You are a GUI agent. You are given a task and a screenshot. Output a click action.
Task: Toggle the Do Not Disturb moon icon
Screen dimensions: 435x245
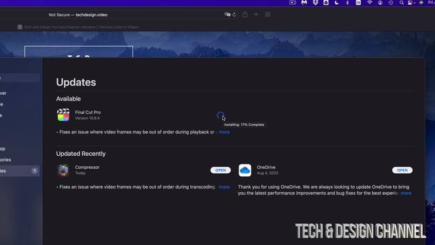point(337,3)
